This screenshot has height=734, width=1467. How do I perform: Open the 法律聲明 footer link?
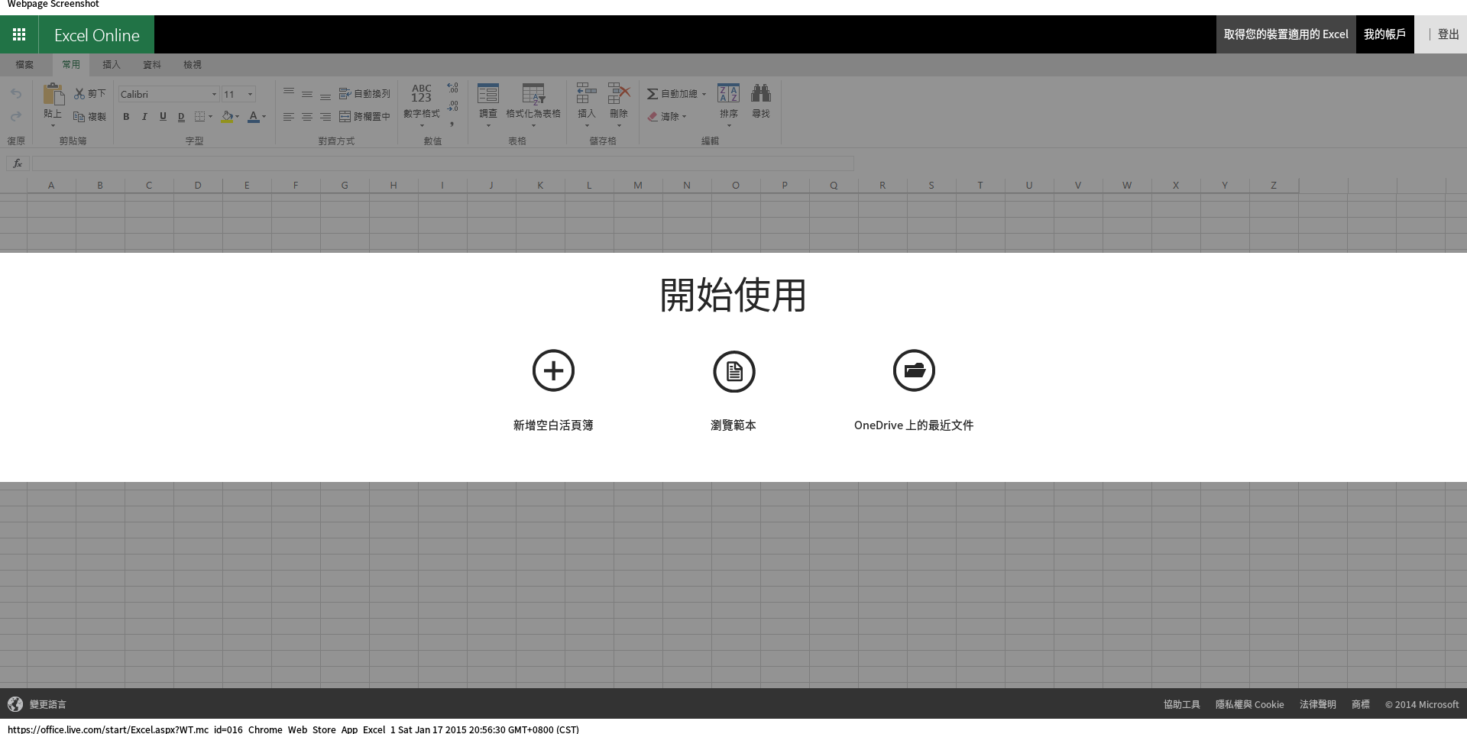coord(1317,704)
